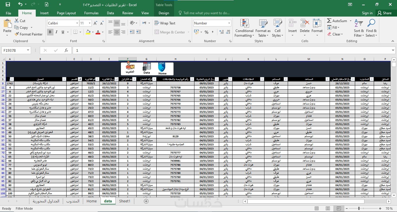Click the Decrease Indent icon
The image size is (397, 212).
pos(132,32)
